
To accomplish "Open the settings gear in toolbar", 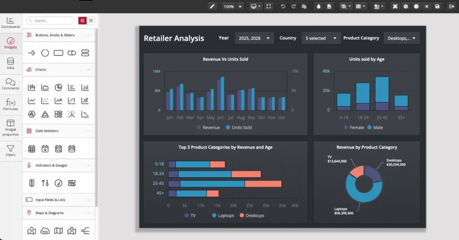I will click(406, 6).
